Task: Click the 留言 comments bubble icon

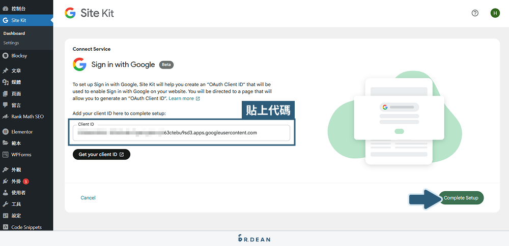Action: (x=5, y=105)
